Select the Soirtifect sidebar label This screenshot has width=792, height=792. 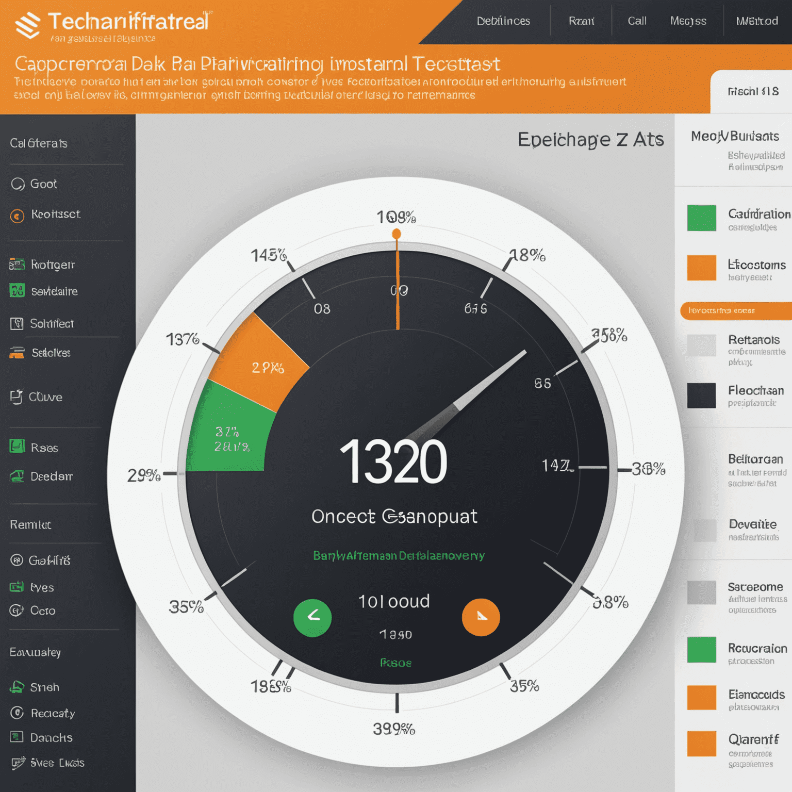point(52,324)
